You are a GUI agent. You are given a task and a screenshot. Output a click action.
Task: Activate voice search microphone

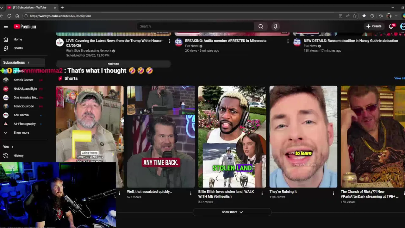tap(276, 26)
